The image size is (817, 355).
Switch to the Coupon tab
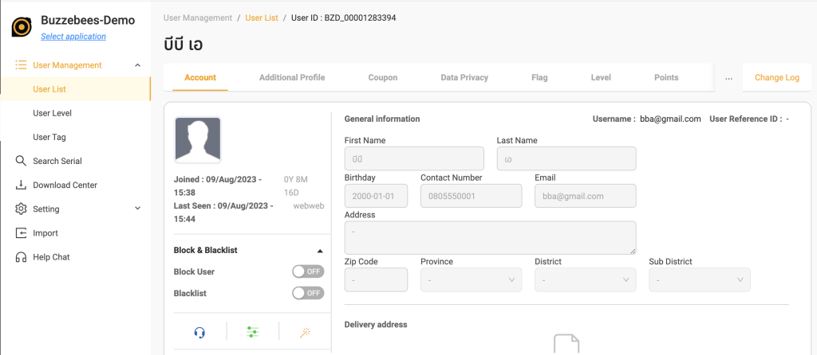click(383, 78)
